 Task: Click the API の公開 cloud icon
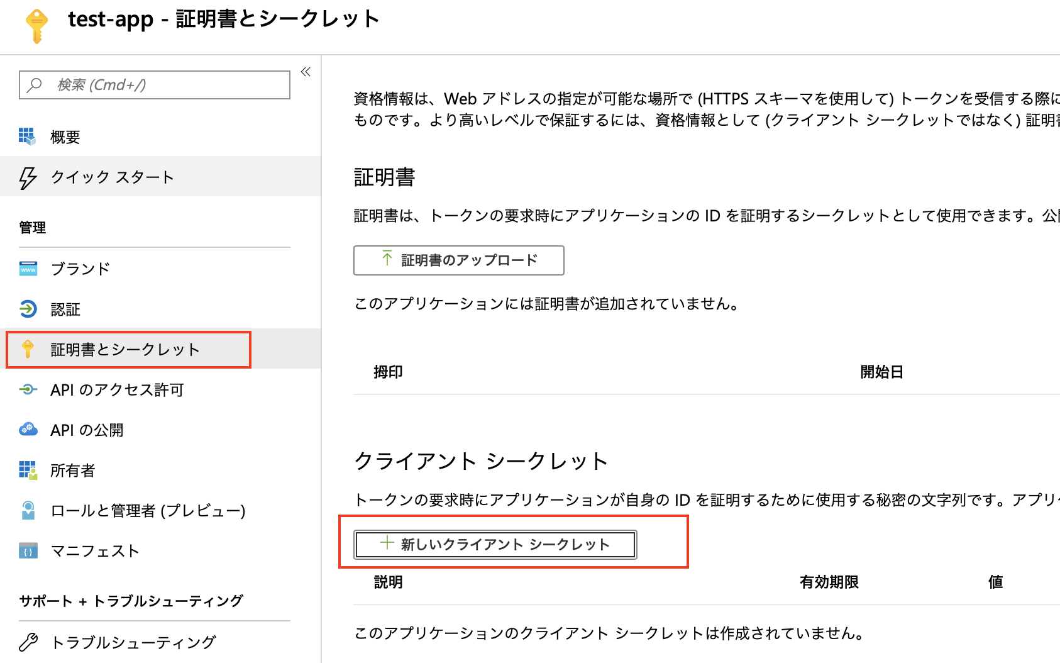point(28,430)
